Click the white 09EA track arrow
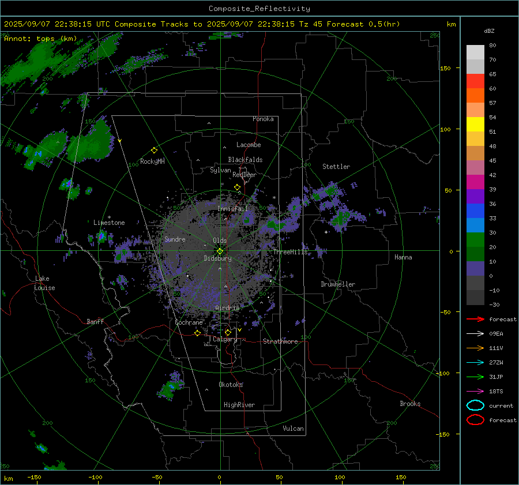Viewport: 519px width, 485px height. (x=475, y=333)
